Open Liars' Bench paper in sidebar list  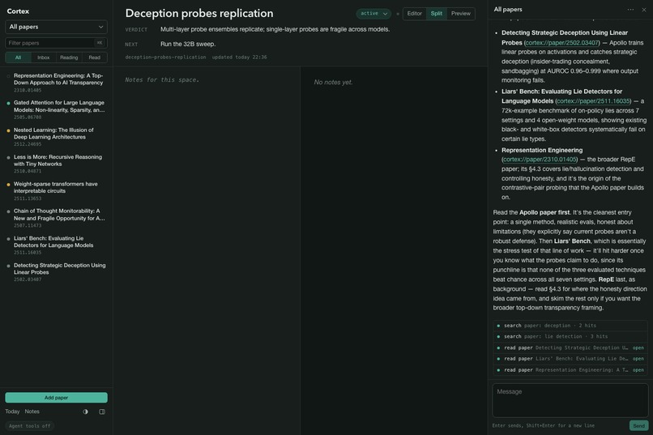[56, 245]
